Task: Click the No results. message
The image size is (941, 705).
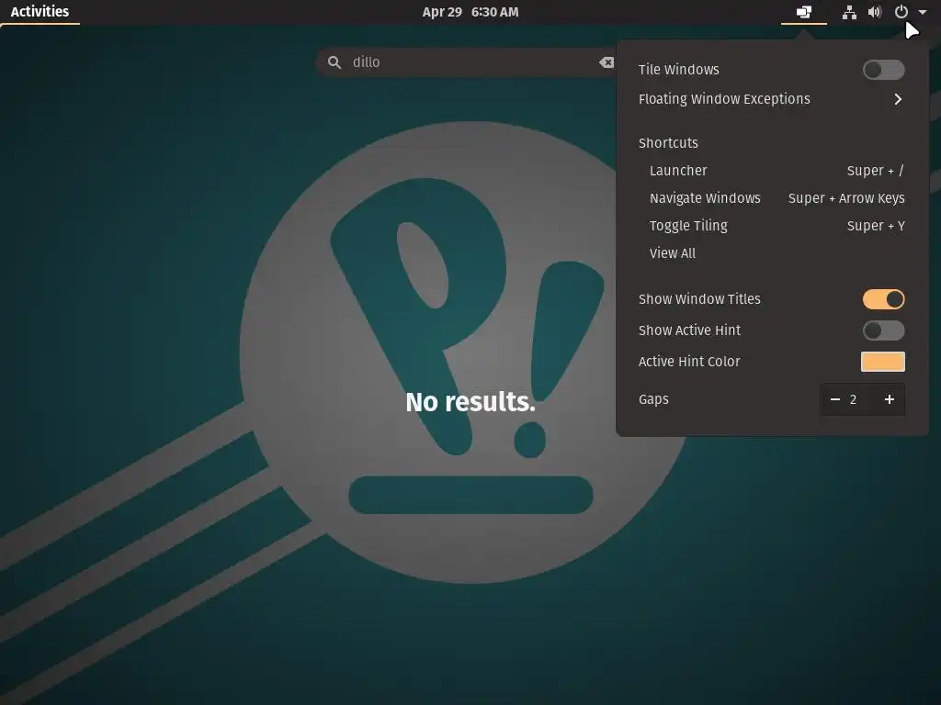Action: (470, 402)
